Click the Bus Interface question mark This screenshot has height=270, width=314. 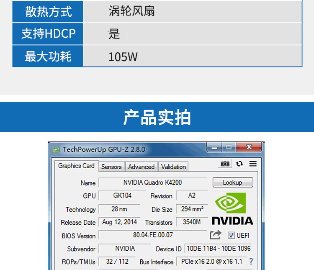251,261
